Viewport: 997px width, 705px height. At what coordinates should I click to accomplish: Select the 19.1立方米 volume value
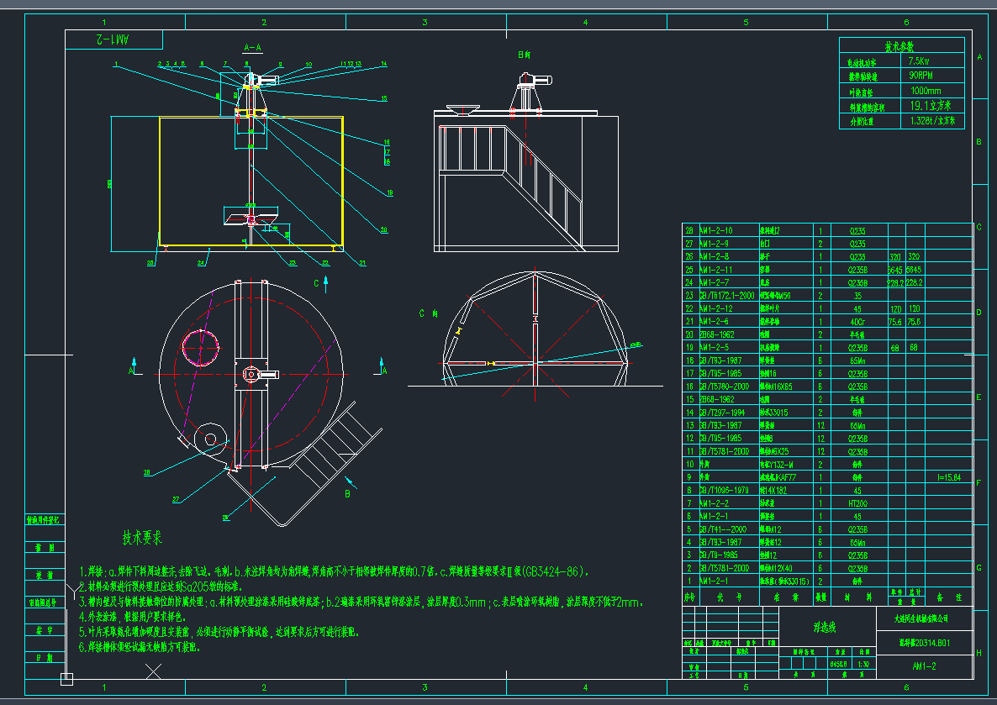coord(931,106)
